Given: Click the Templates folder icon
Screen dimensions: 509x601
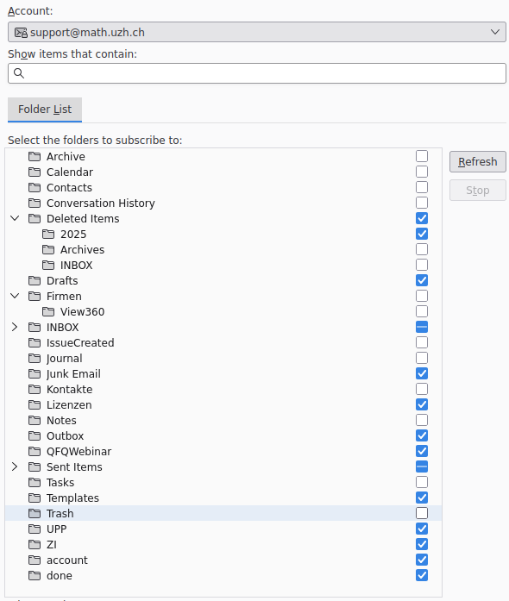Looking at the screenshot, I should (35, 498).
